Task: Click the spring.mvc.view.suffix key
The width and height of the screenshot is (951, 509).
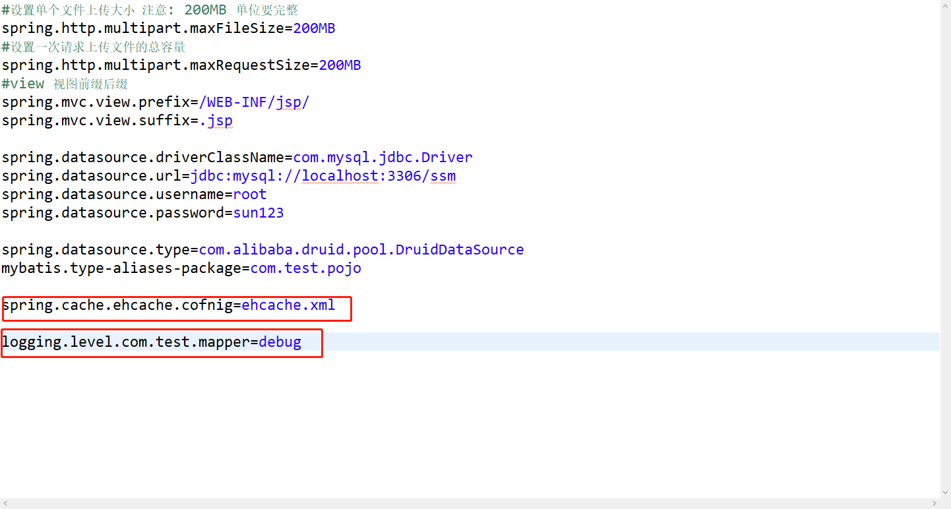Action: coord(96,121)
